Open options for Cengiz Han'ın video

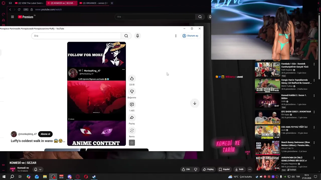coord(314,80)
